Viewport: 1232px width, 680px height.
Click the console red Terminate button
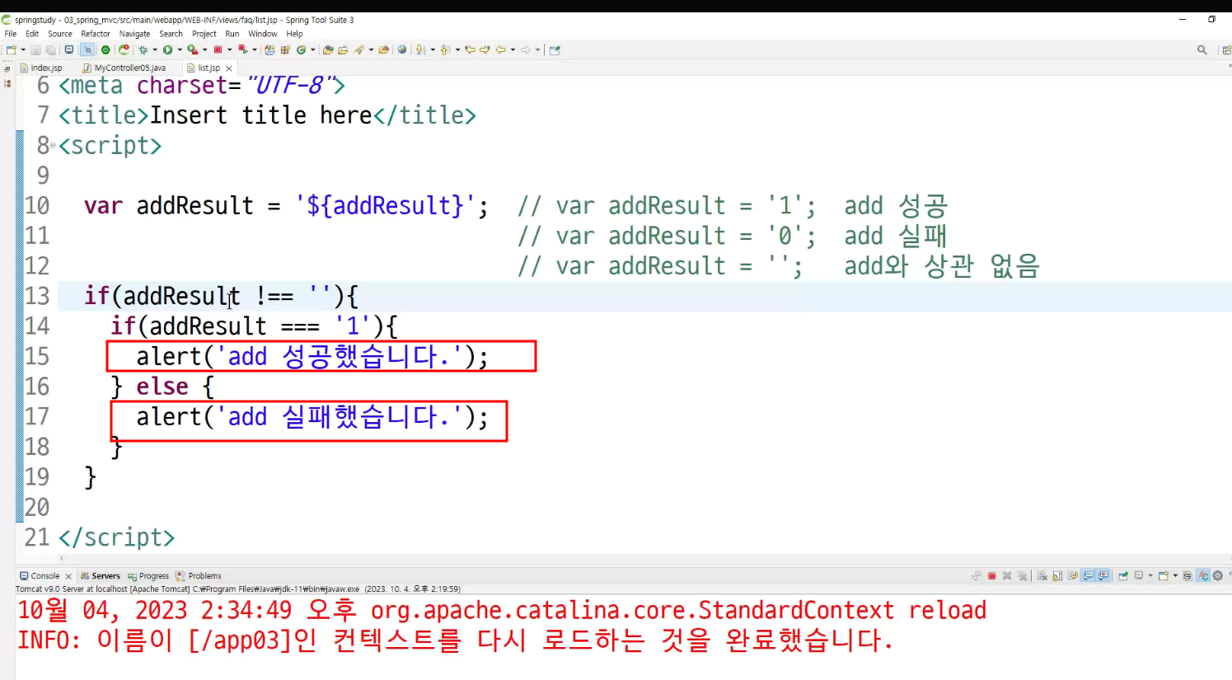(991, 576)
